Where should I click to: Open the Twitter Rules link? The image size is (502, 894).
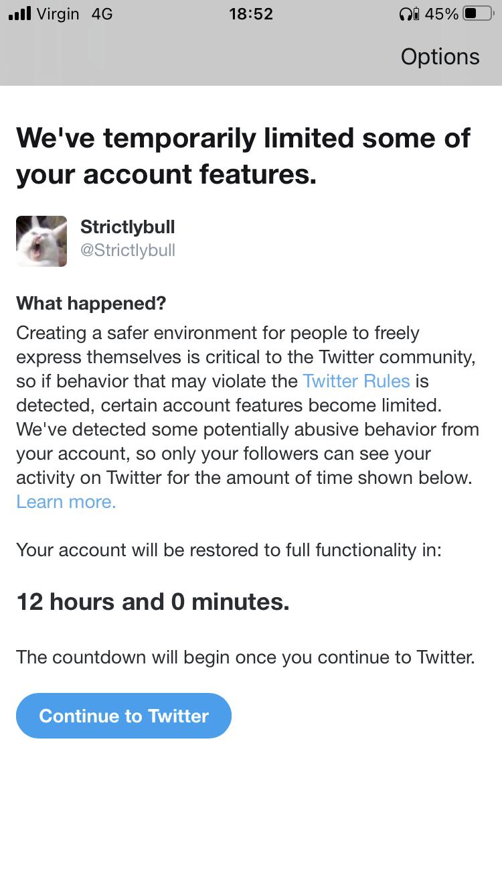pos(356,381)
